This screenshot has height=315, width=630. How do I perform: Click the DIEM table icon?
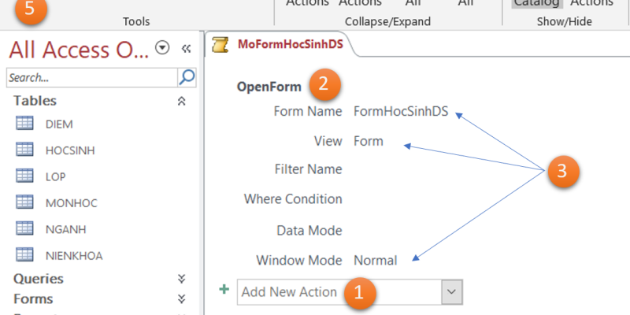click(24, 123)
